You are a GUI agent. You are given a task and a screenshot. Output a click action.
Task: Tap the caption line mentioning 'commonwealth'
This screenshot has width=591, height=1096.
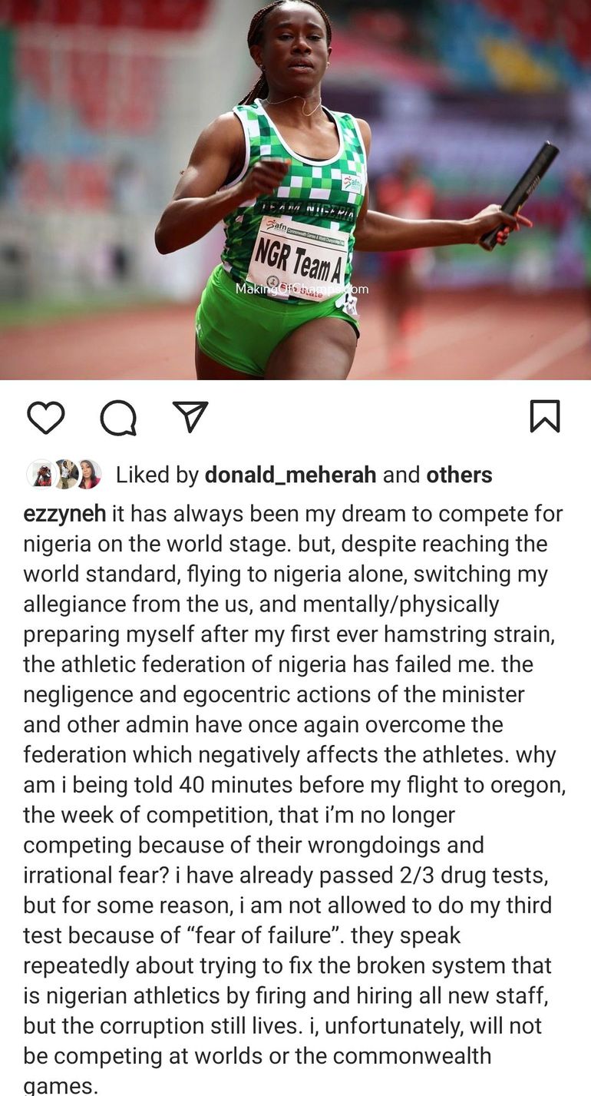click(x=257, y=1055)
